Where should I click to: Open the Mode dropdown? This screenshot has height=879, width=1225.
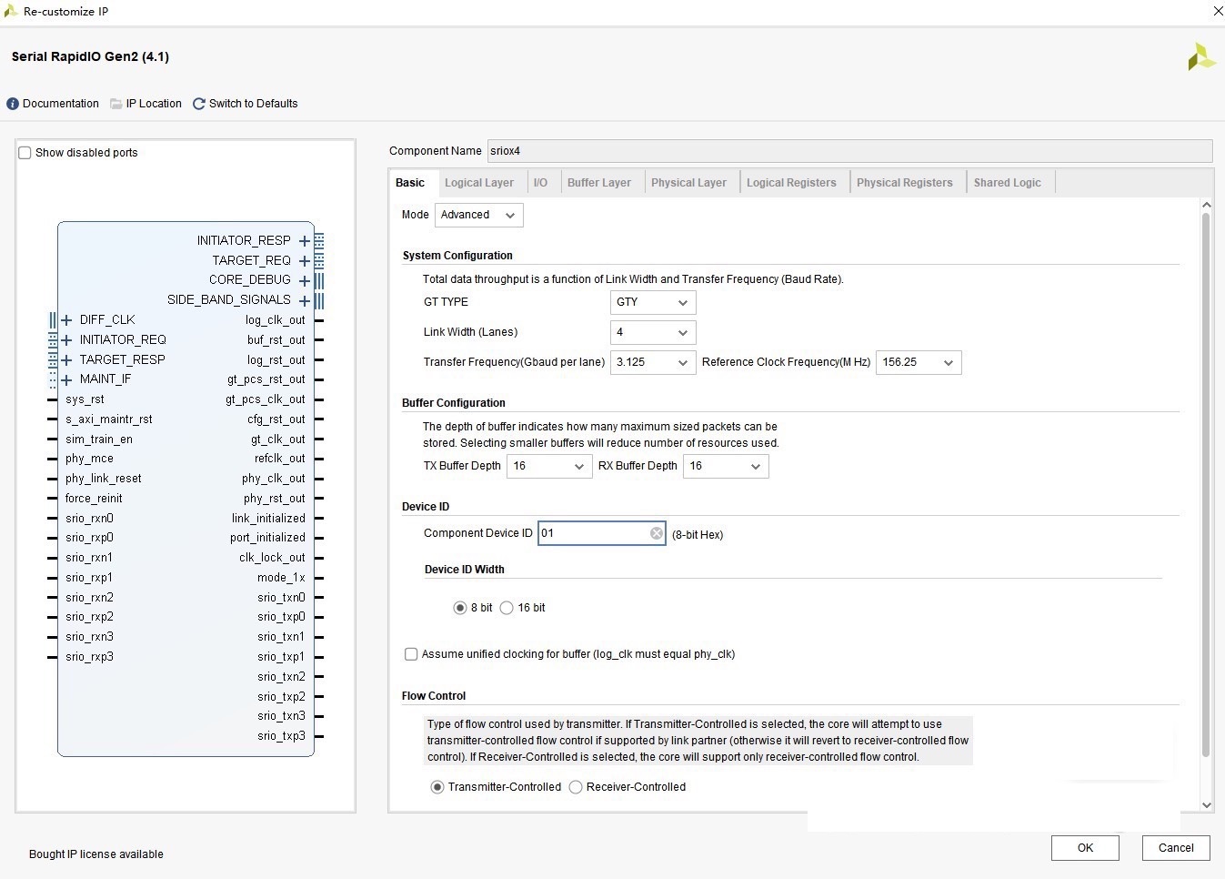pyautogui.click(x=479, y=215)
